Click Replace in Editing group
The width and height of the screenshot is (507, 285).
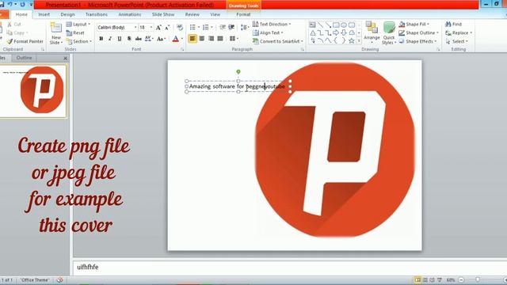(x=459, y=33)
